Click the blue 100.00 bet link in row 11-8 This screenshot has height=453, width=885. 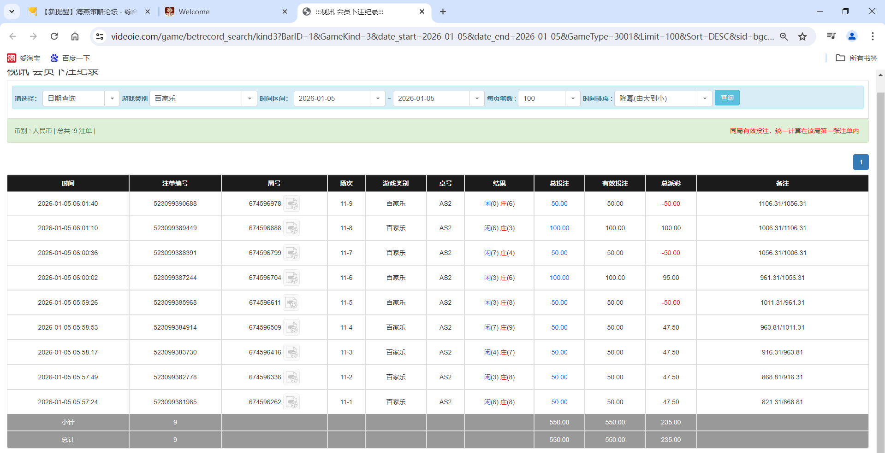559,228
